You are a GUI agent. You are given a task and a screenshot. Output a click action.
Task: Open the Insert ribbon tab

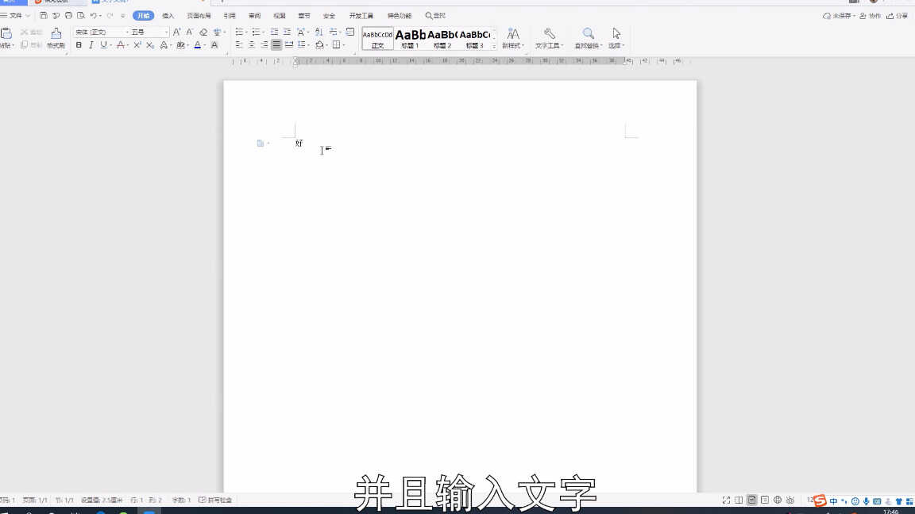coord(168,16)
